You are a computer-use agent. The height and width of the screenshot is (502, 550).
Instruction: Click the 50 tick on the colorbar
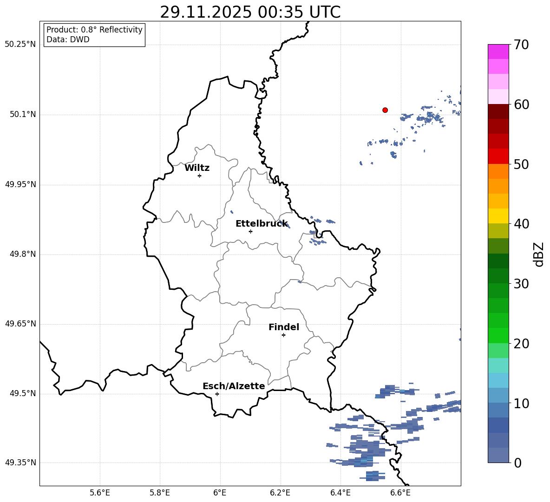[x=521, y=164]
